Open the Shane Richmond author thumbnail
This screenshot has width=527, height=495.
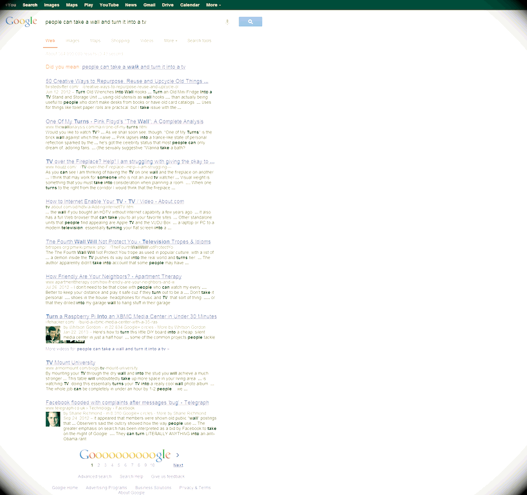tap(53, 419)
